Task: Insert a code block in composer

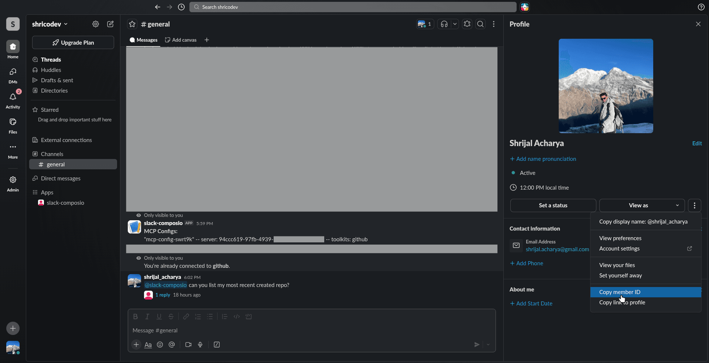Action: point(249,317)
